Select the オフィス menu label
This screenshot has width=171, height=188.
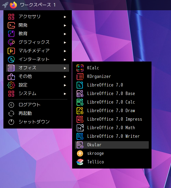pyautogui.click(x=27, y=68)
